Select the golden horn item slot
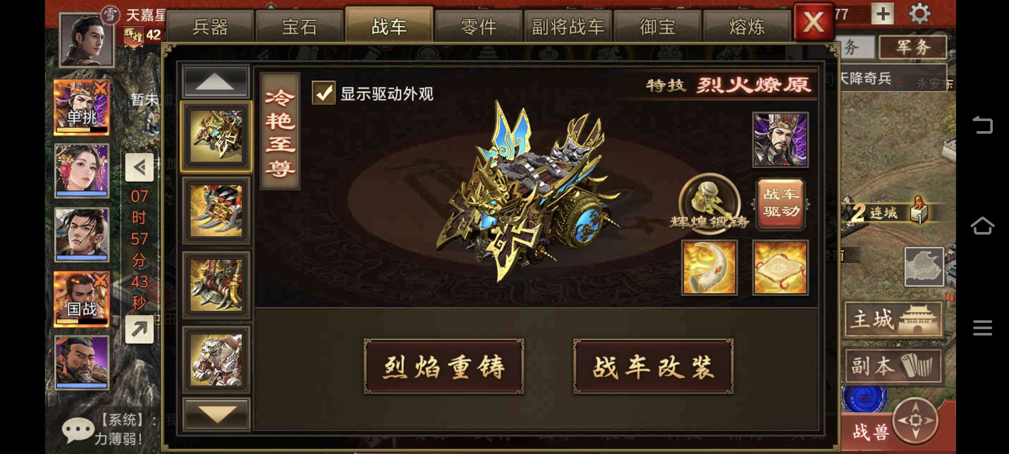 click(709, 268)
